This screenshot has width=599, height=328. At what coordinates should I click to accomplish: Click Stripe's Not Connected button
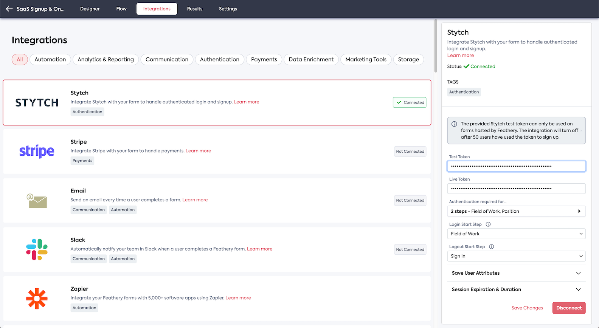(410, 152)
